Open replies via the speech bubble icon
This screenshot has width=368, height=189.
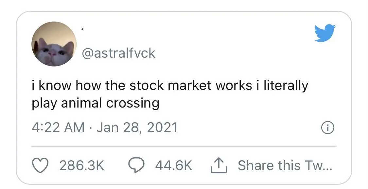point(136,166)
